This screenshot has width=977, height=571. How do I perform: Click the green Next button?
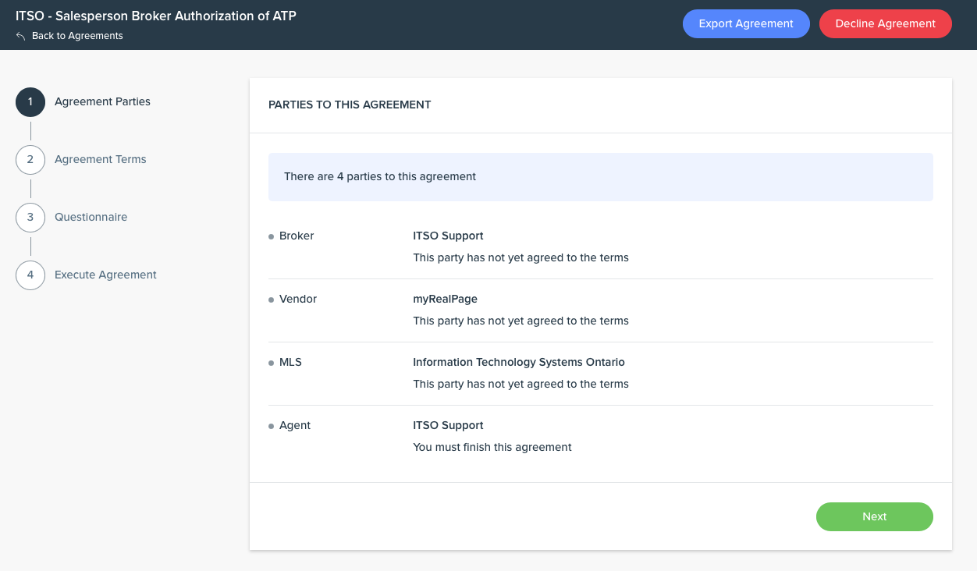(x=874, y=516)
